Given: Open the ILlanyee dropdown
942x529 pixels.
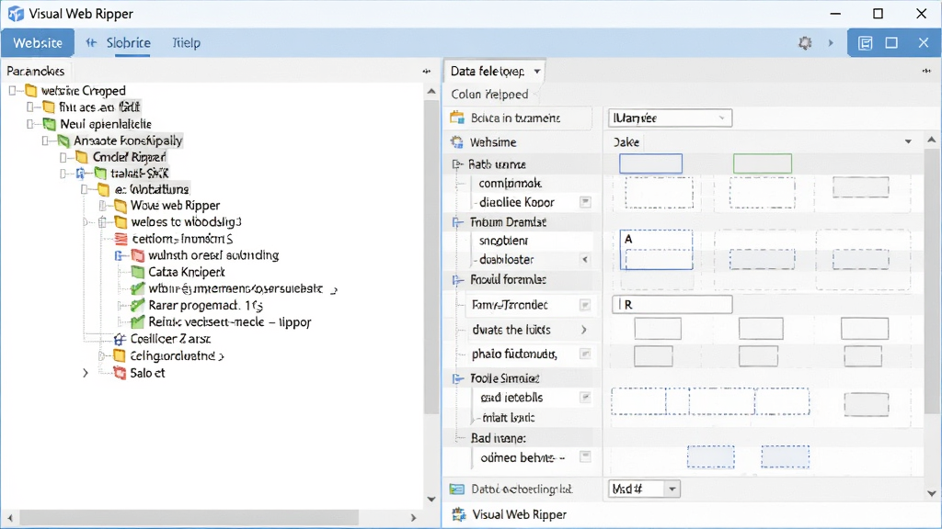Looking at the screenshot, I should click(671, 118).
